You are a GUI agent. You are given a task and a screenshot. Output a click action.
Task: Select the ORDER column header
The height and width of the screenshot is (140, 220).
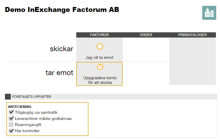tap(146, 35)
